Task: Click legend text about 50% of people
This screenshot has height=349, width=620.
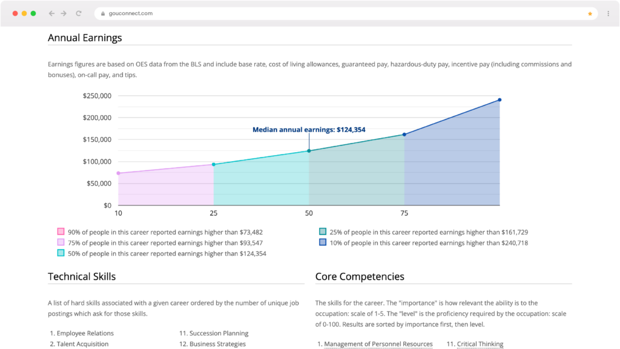Action: point(167,254)
